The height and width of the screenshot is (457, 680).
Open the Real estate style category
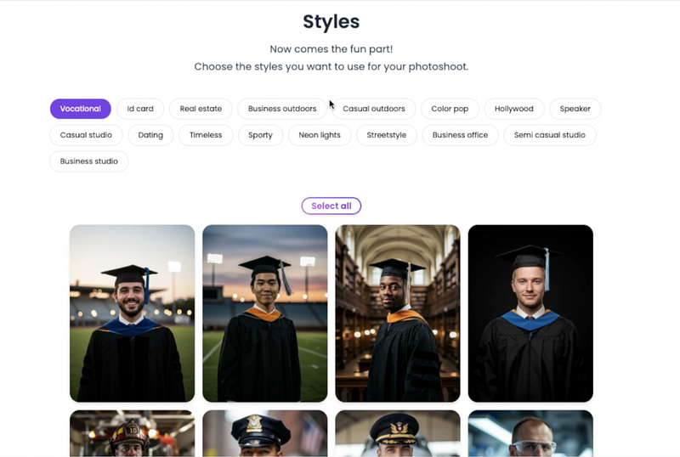coord(201,109)
